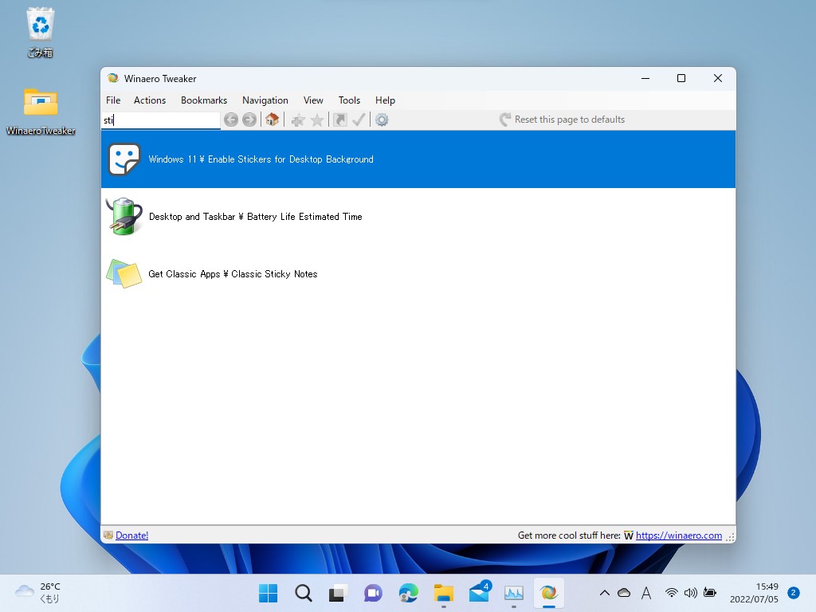This screenshot has height=612, width=816.
Task: Go to the Home page icon
Action: point(273,120)
